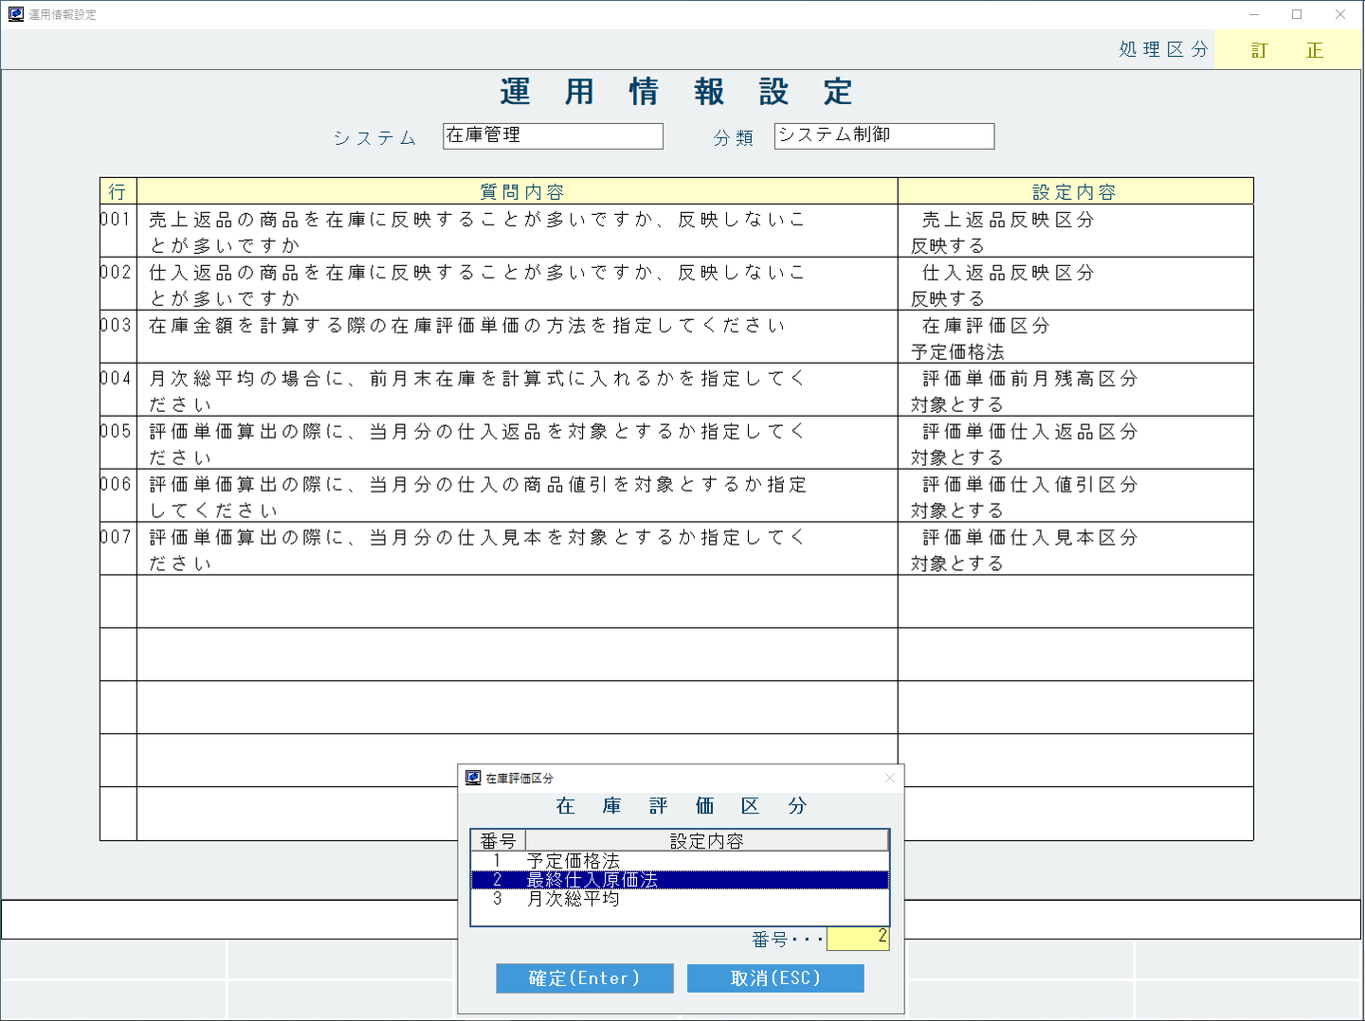Click 仕入返品反映区分 setting cell

[1076, 284]
